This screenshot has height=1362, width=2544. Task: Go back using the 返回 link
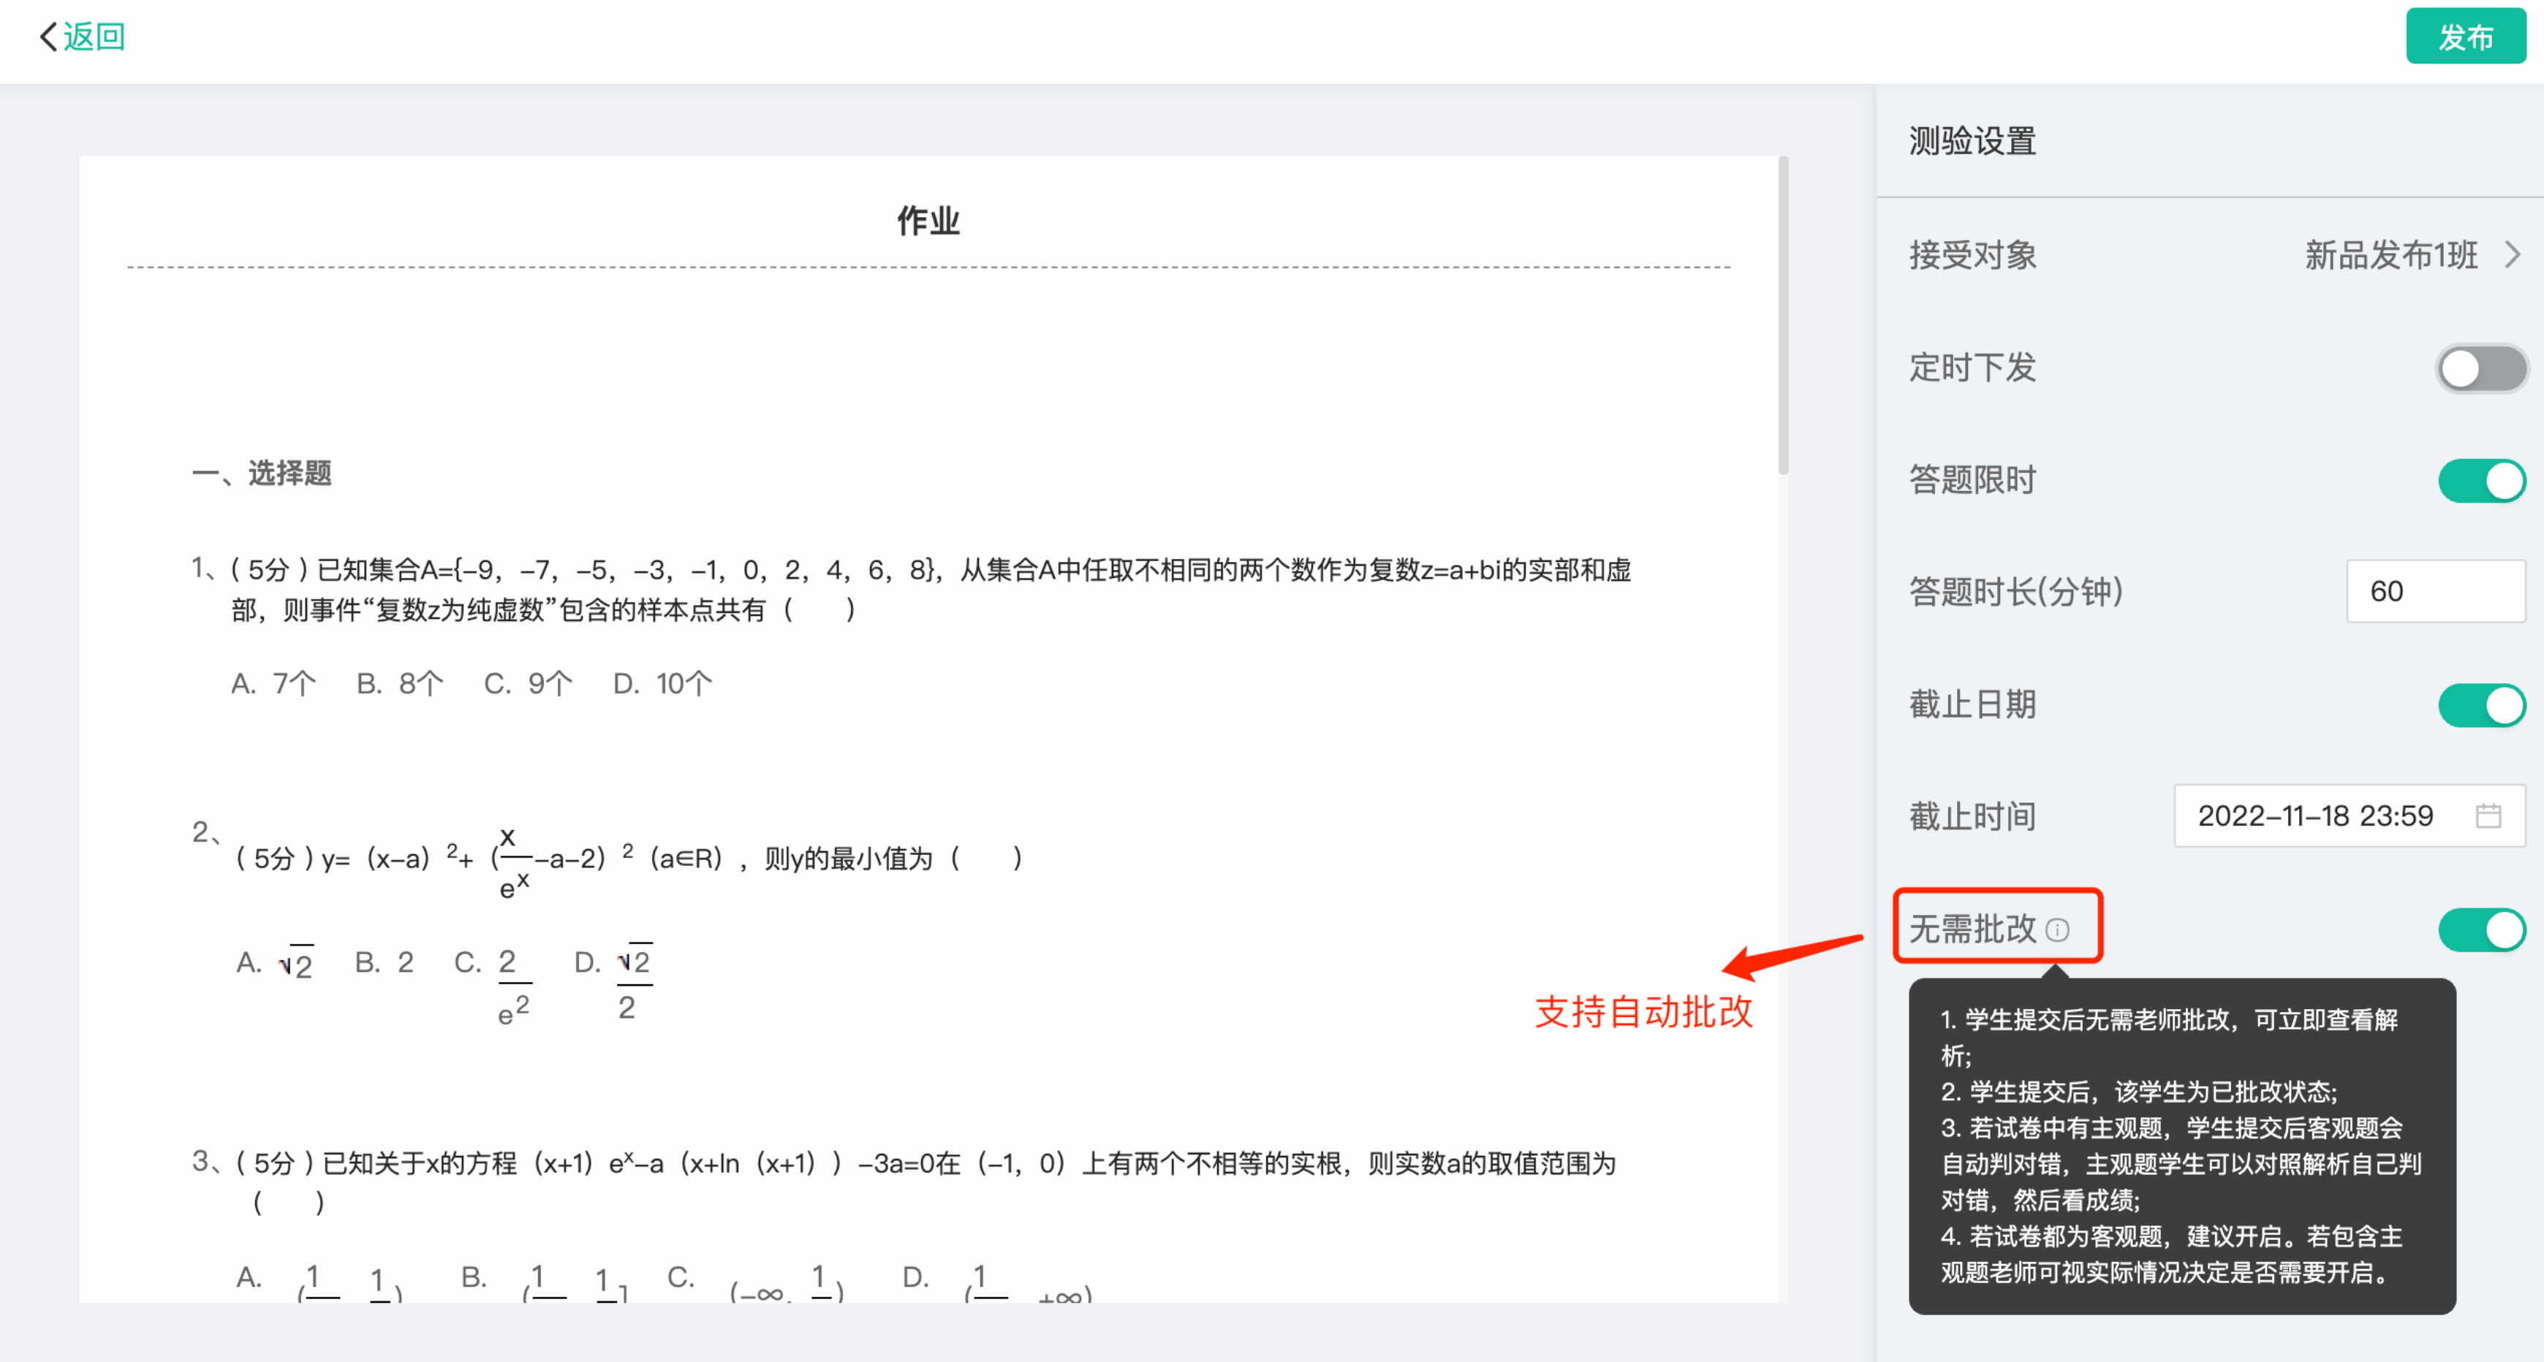point(94,37)
